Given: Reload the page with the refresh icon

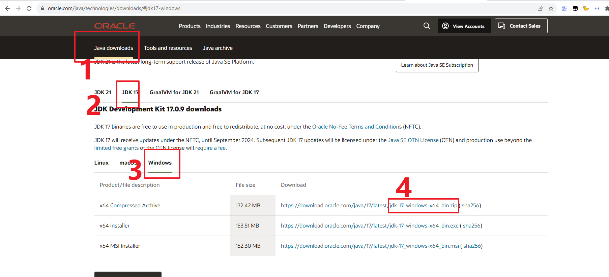Looking at the screenshot, I should click(x=29, y=8).
